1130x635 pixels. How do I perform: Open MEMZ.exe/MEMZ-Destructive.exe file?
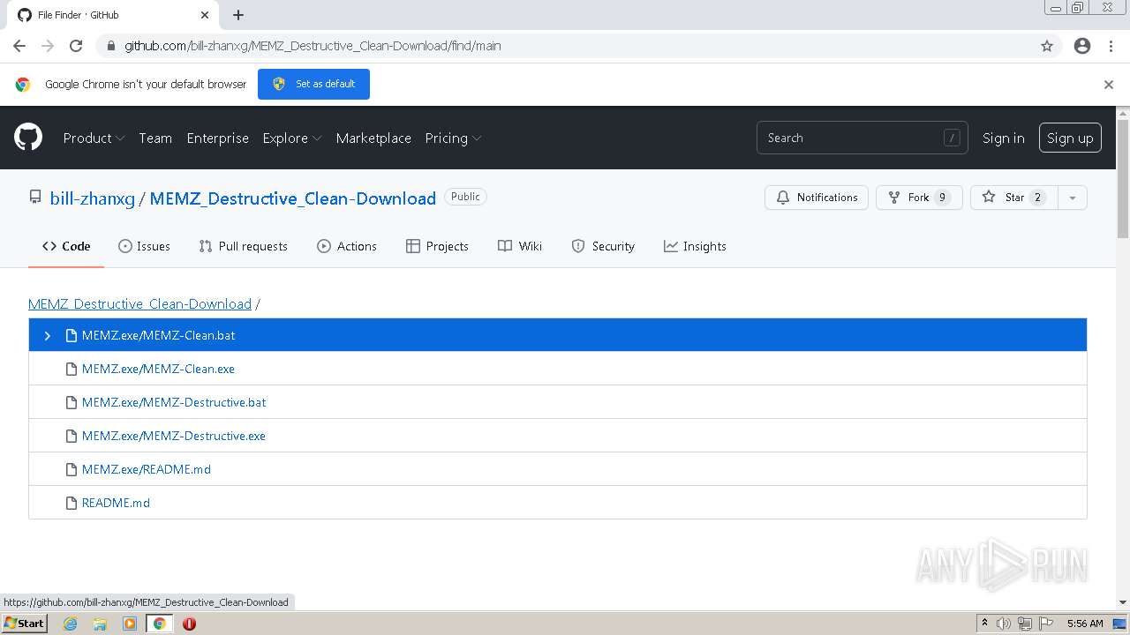tap(174, 436)
